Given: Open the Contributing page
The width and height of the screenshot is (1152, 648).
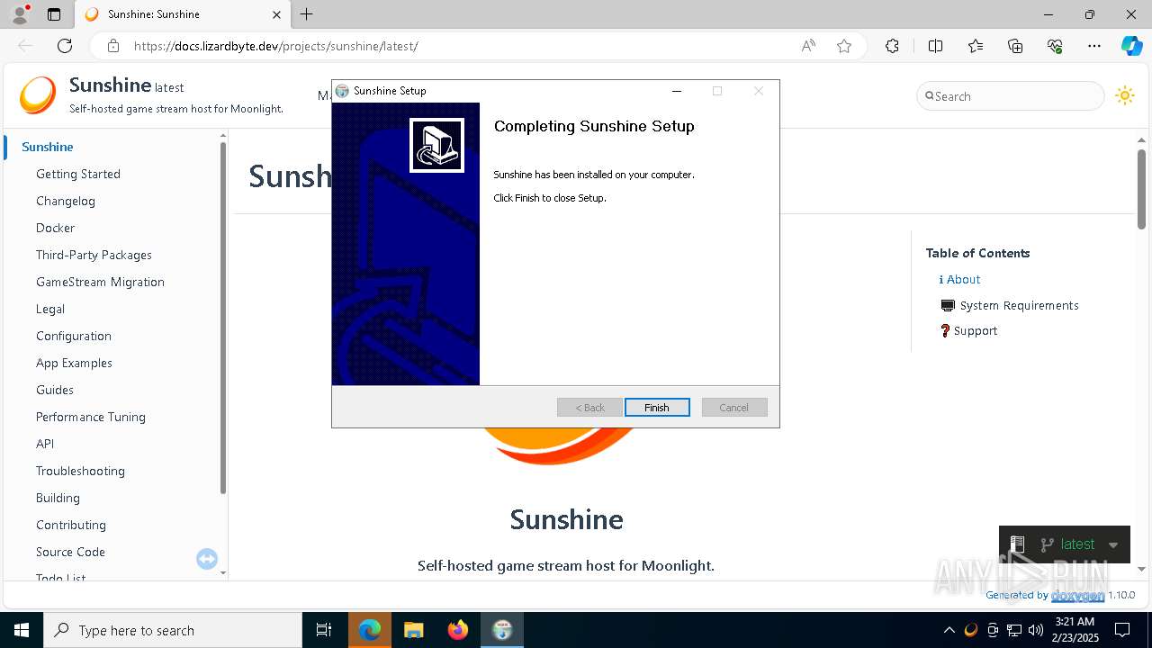Looking at the screenshot, I should (71, 525).
